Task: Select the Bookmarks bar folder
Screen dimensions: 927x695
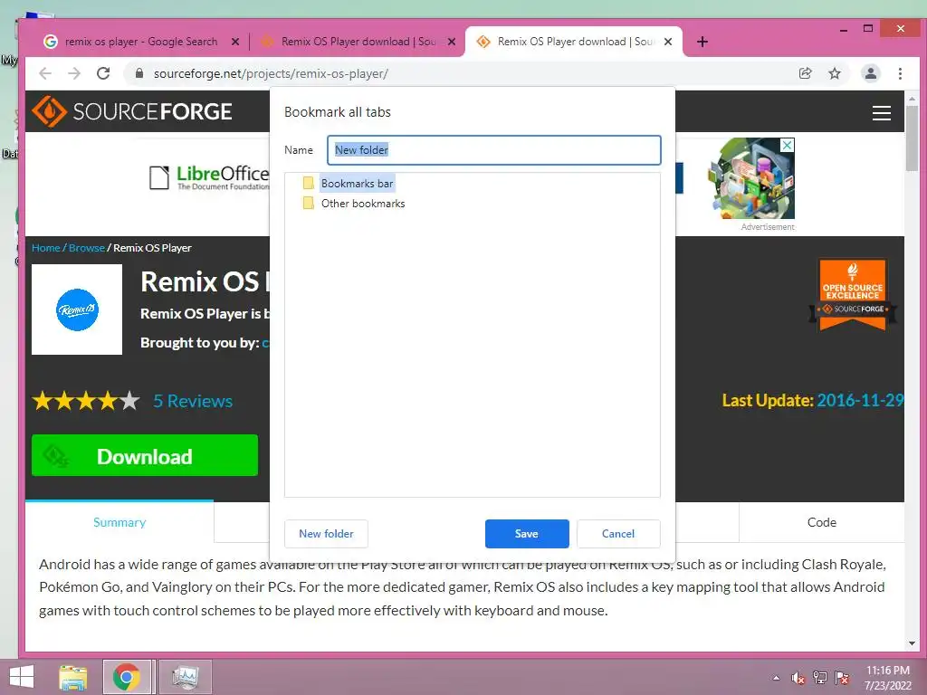Action: (357, 184)
